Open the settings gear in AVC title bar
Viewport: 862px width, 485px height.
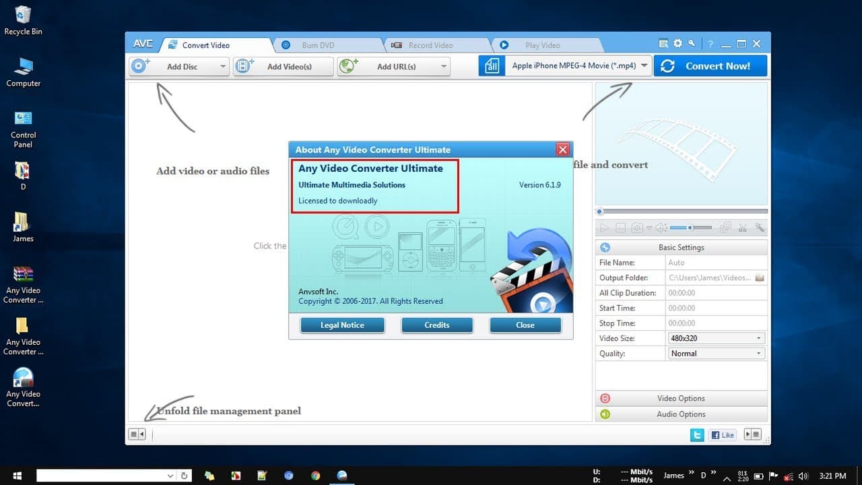(677, 44)
